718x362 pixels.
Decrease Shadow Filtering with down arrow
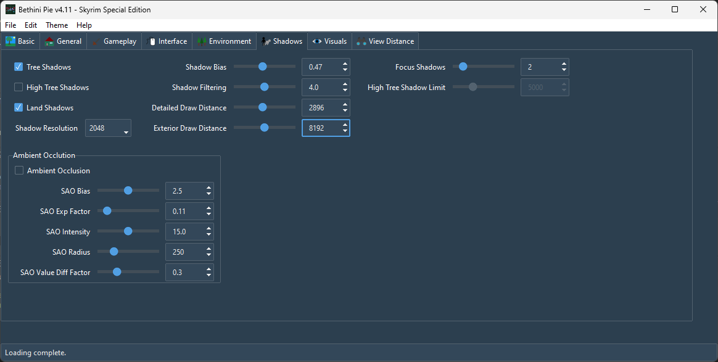click(345, 90)
